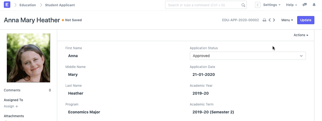The image size is (322, 121).
Task: Click the ERPNext home logo icon
Action: click(7, 5)
